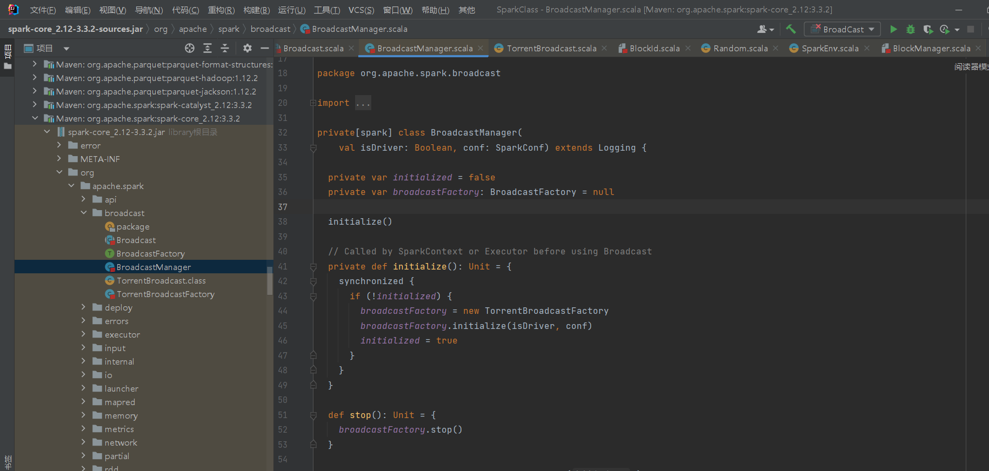
Task: Locate current file using crosshair icon
Action: [190, 48]
